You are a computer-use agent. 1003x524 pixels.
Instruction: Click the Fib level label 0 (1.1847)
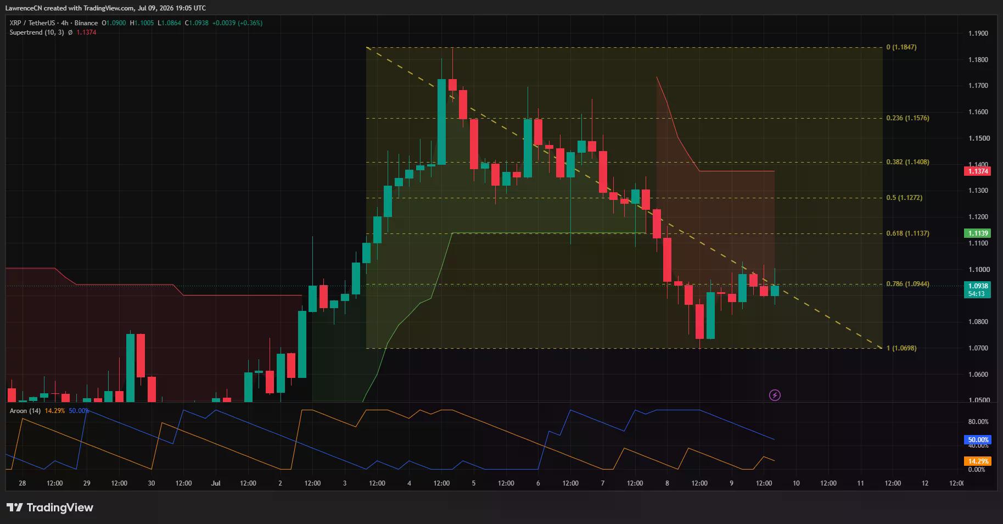901,47
